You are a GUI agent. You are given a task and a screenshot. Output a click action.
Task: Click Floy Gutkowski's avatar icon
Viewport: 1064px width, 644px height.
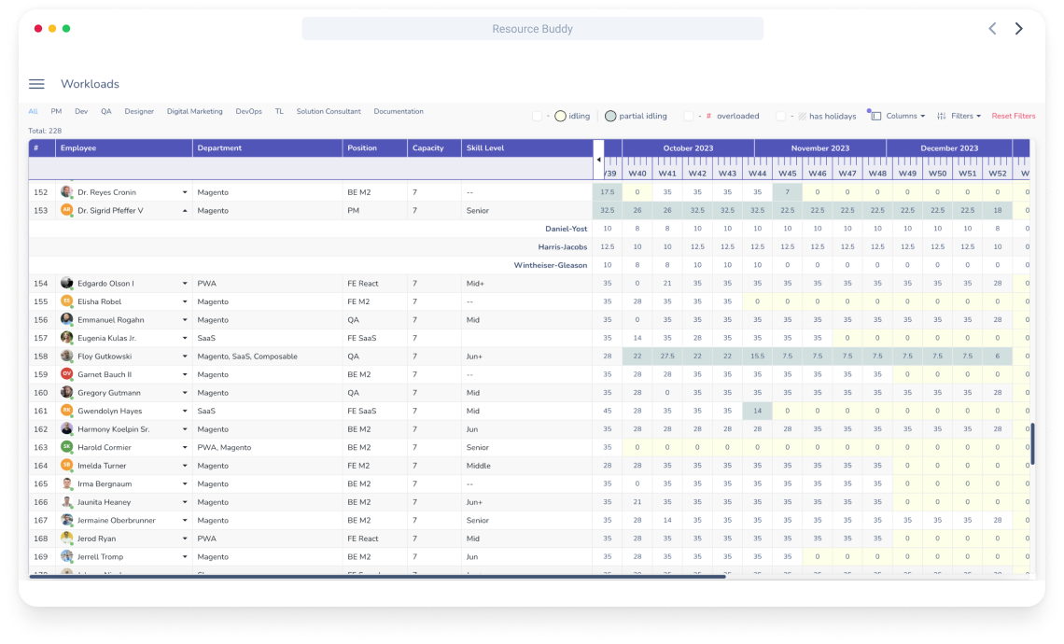66,356
